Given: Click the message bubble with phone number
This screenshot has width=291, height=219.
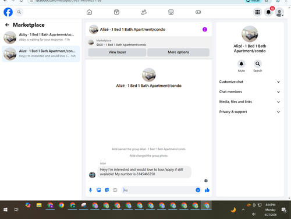Looking at the screenshot, I should coord(144,172).
